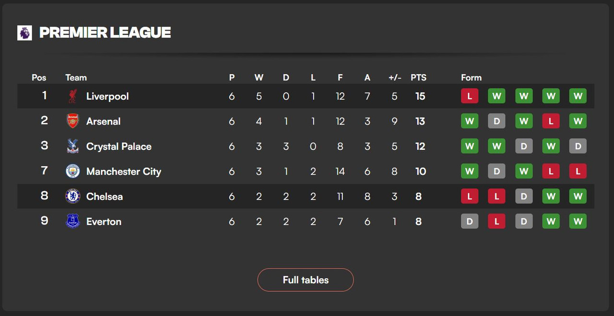Image resolution: width=614 pixels, height=316 pixels.
Task: Click the Everton club crest
Action: pyautogui.click(x=72, y=221)
